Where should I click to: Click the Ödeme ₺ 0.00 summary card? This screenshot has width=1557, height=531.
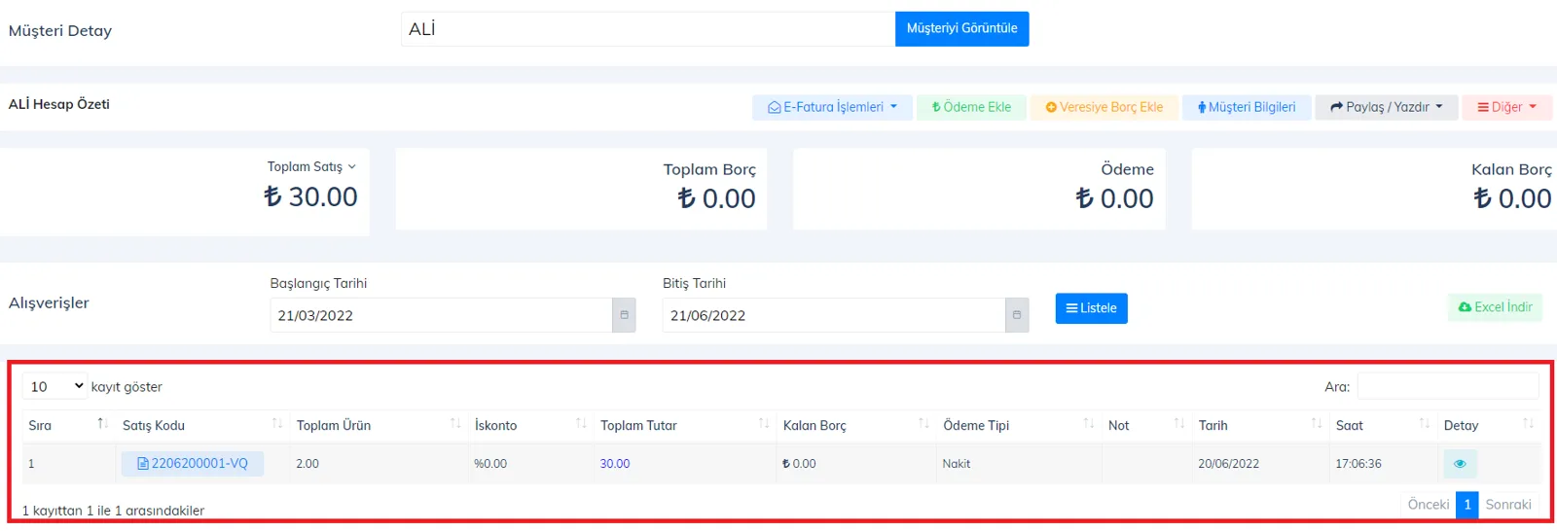pyautogui.click(x=979, y=189)
